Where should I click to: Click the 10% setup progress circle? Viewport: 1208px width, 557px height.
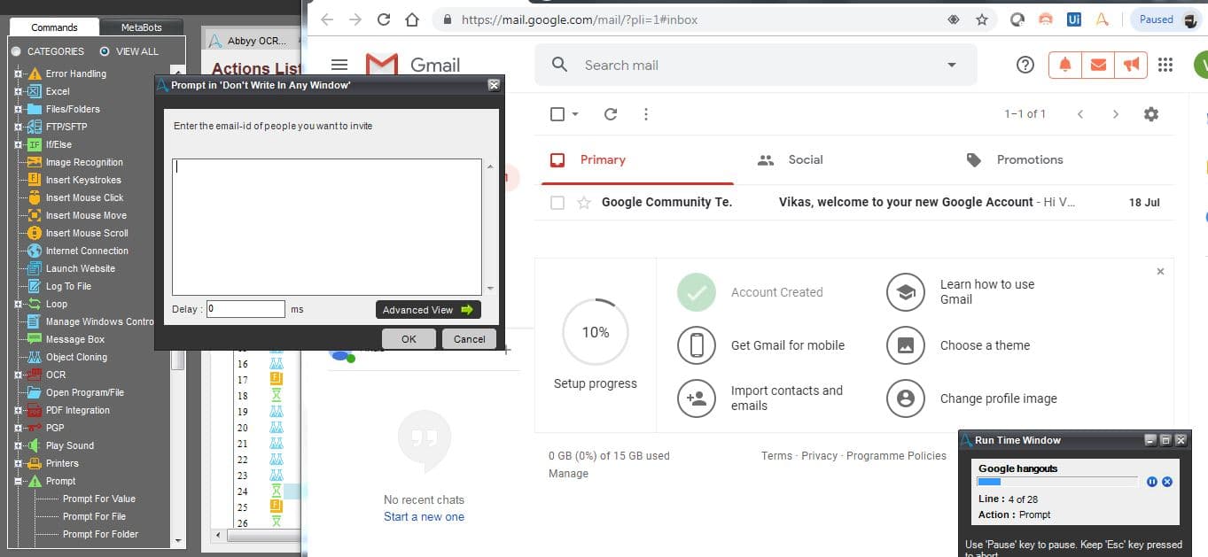[596, 332]
